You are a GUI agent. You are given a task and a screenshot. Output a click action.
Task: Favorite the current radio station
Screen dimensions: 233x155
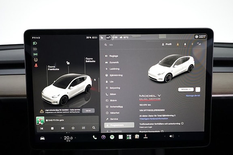(73, 128)
